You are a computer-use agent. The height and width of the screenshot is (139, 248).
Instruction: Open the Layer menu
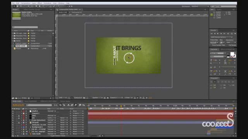tap(34, 3)
